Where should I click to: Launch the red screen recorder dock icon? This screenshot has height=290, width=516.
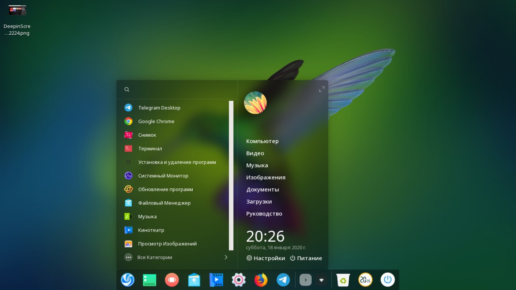click(x=172, y=280)
